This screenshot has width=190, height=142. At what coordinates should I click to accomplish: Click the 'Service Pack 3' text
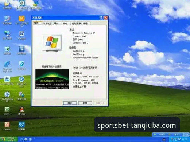80,43
